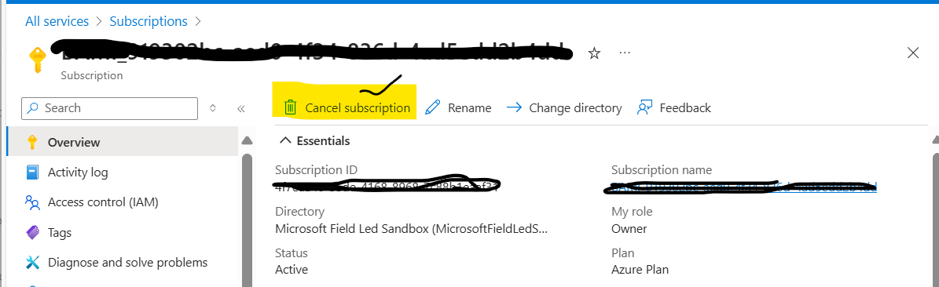Click the Activity log icon in the sidebar
The image size is (939, 287).
tap(32, 173)
